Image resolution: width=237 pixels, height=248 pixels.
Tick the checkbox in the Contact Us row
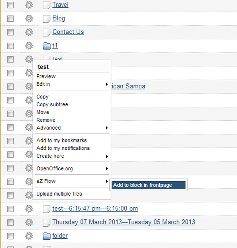10,32
